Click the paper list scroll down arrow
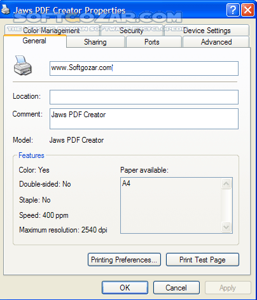The image size is (257, 300). click(x=226, y=227)
